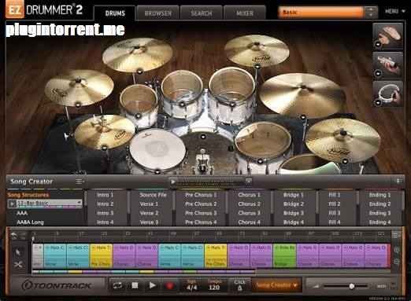Select Intro 1 in the parts list

coord(105,195)
